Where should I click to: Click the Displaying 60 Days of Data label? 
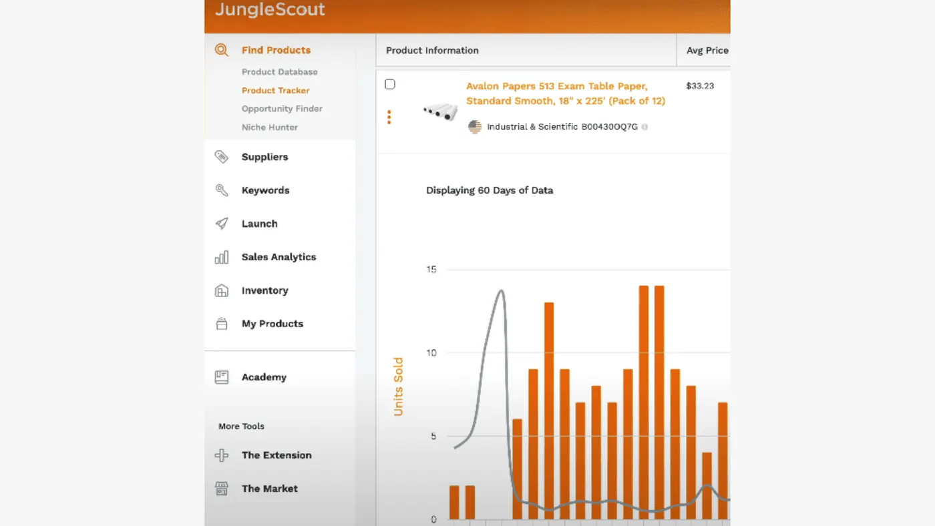point(490,190)
